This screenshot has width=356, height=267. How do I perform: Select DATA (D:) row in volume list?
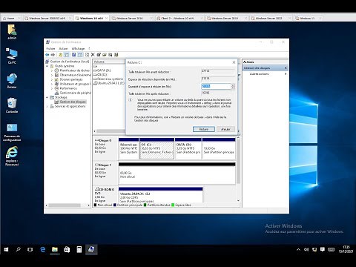pyautogui.click(x=104, y=70)
